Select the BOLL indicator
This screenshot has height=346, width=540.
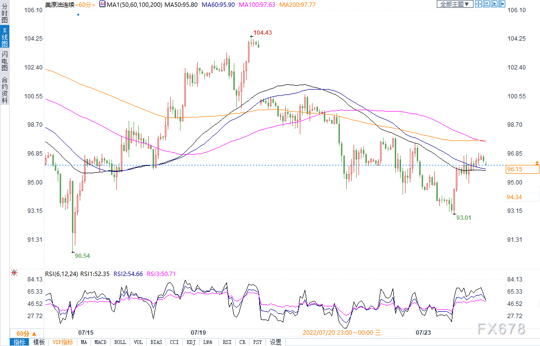click(x=120, y=342)
